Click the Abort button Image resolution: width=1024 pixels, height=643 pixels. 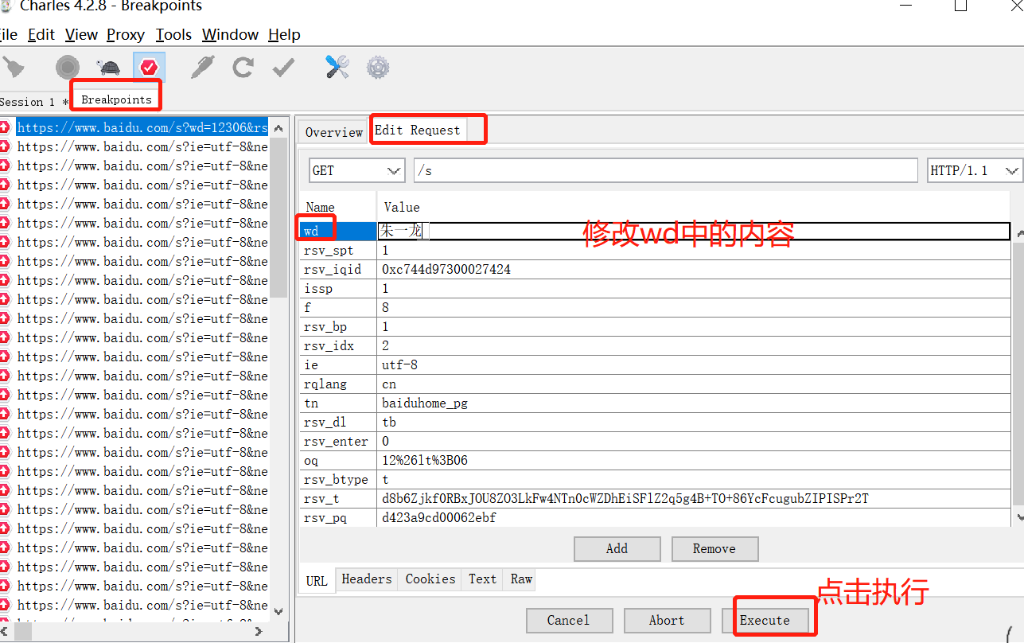pyautogui.click(x=667, y=620)
